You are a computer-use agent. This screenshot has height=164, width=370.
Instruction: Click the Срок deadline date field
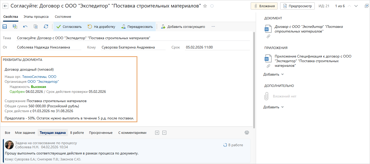pos(217,47)
